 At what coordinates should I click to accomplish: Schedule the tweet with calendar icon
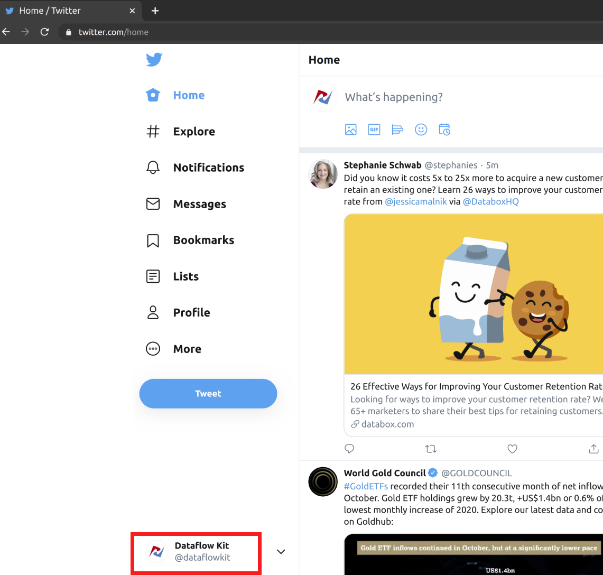click(x=444, y=129)
